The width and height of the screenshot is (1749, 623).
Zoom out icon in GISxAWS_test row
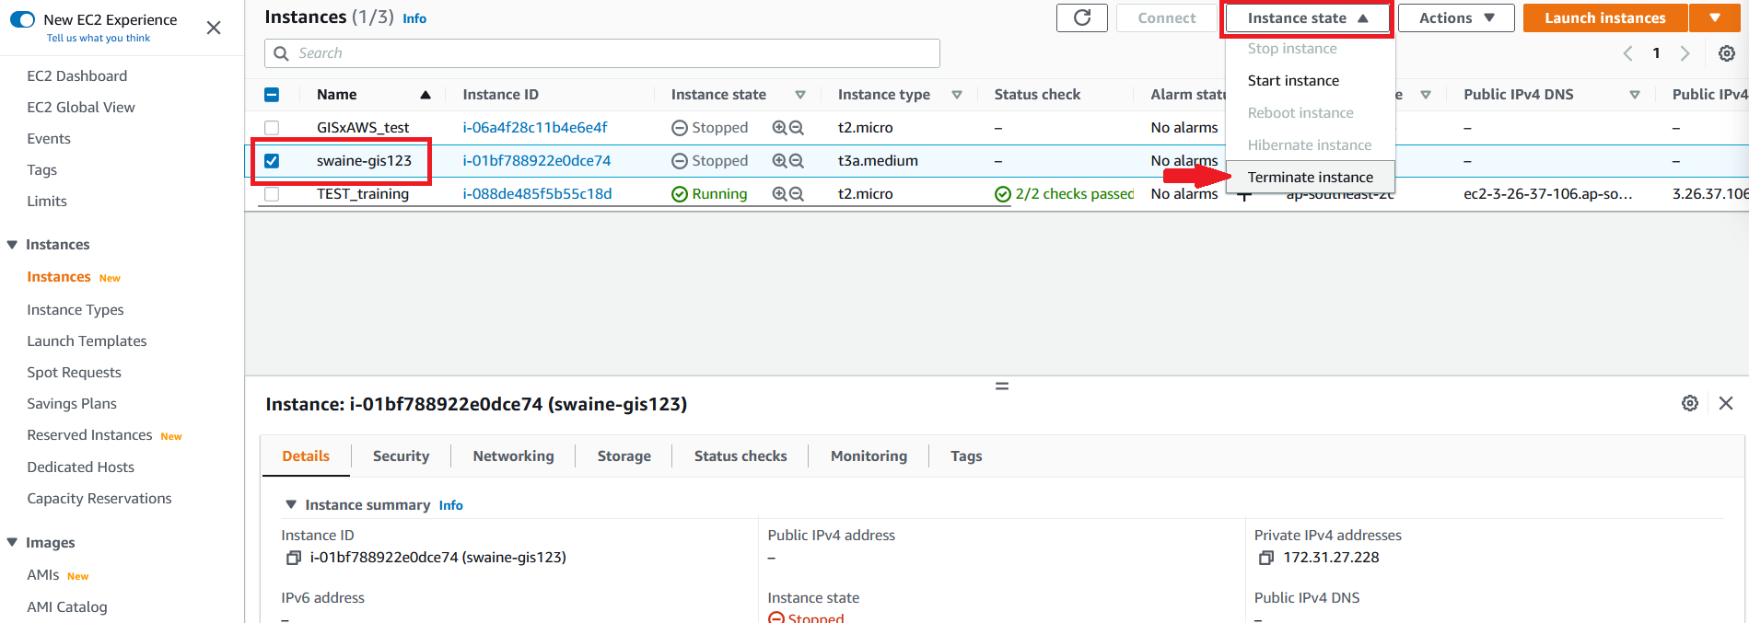[797, 128]
